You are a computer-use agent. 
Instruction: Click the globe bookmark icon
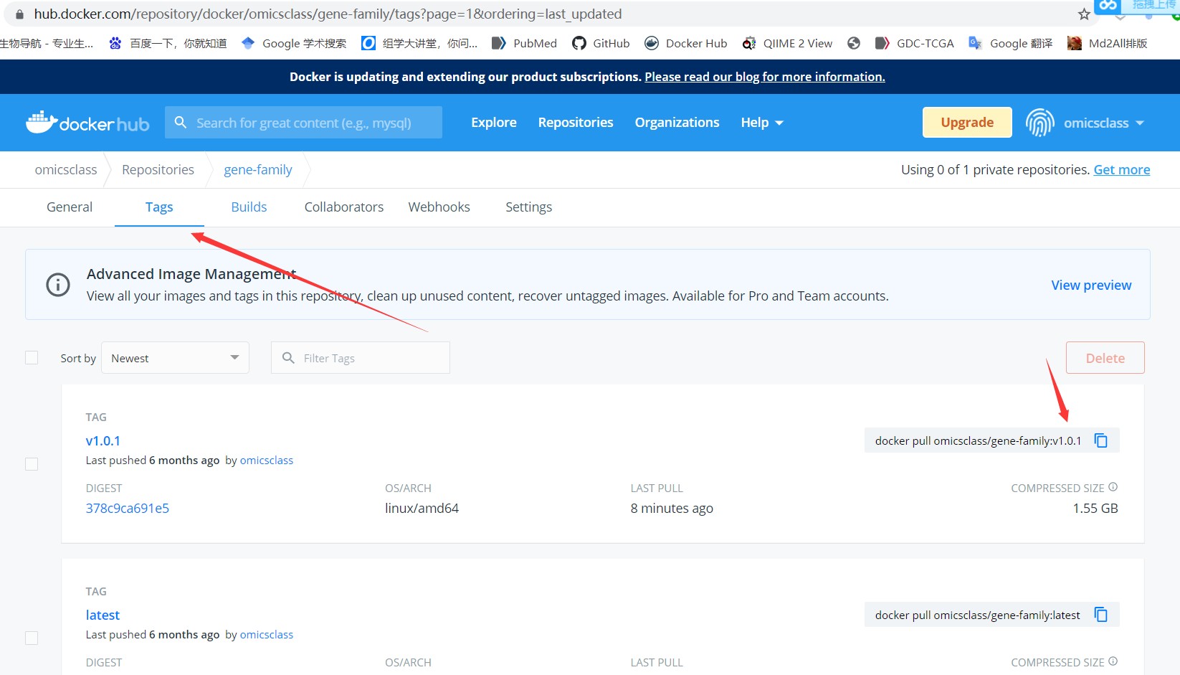[x=854, y=43]
